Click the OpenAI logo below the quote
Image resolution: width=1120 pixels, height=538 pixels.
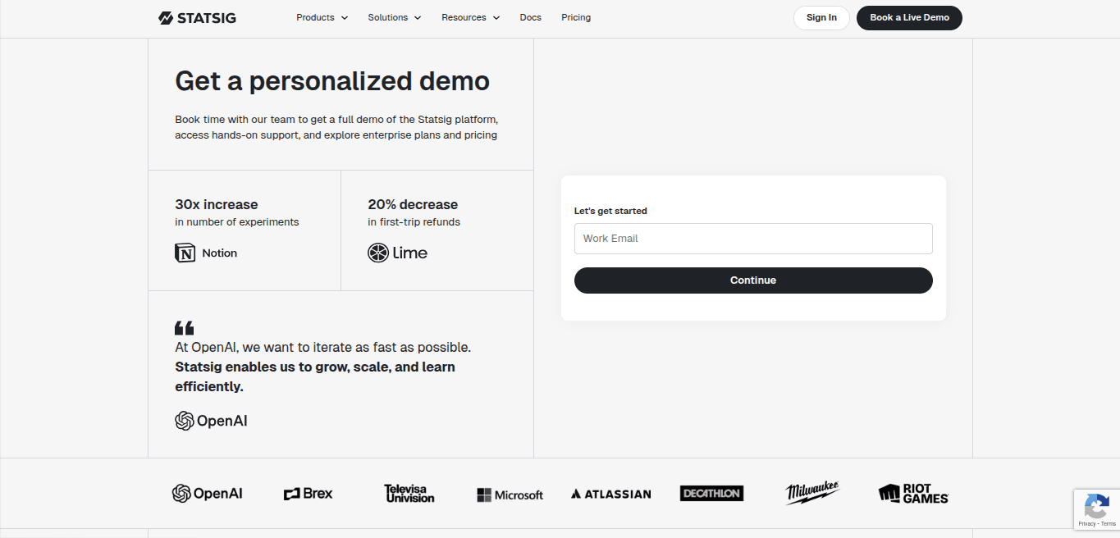(211, 421)
